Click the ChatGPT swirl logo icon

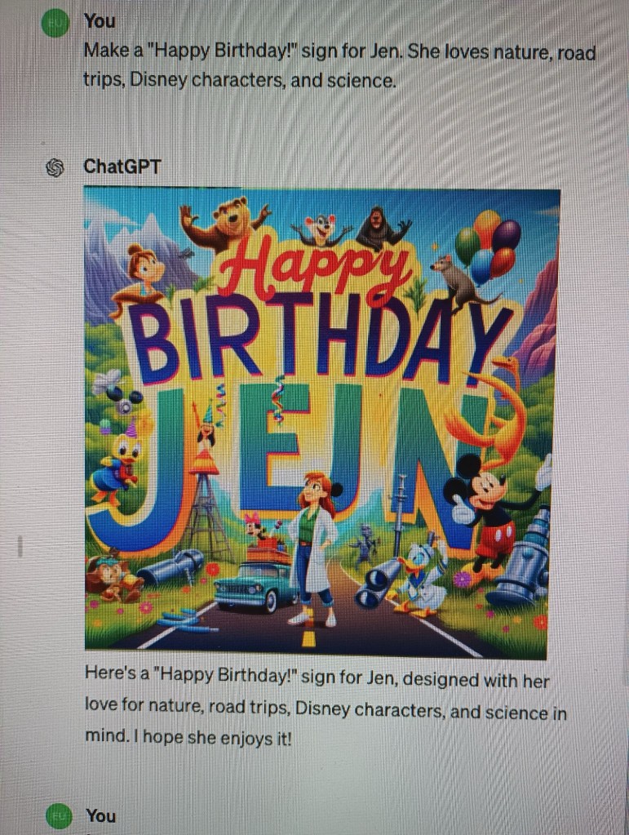(x=55, y=168)
